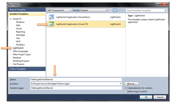Click LightSwitch Application (Visual C#) text

[72, 24]
